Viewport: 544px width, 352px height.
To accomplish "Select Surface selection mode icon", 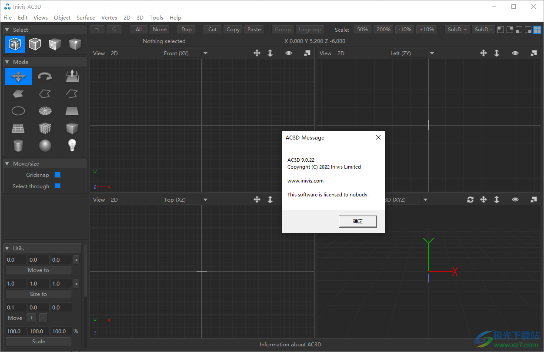I will [55, 44].
